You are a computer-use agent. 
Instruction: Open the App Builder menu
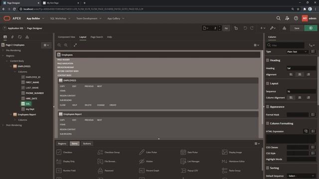(x=35, y=18)
